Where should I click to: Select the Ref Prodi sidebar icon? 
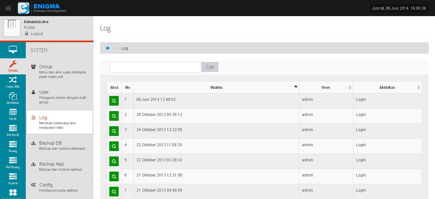pyautogui.click(x=13, y=130)
